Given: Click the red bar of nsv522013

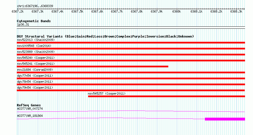Looking at the screenshot, I should click(131, 43).
